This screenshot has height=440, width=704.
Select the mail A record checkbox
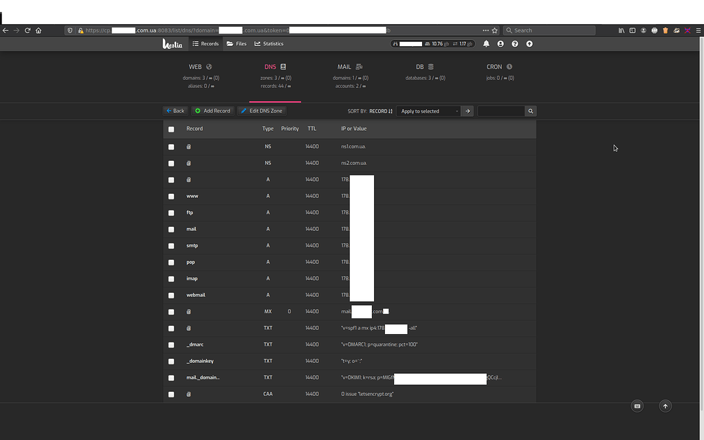(171, 230)
